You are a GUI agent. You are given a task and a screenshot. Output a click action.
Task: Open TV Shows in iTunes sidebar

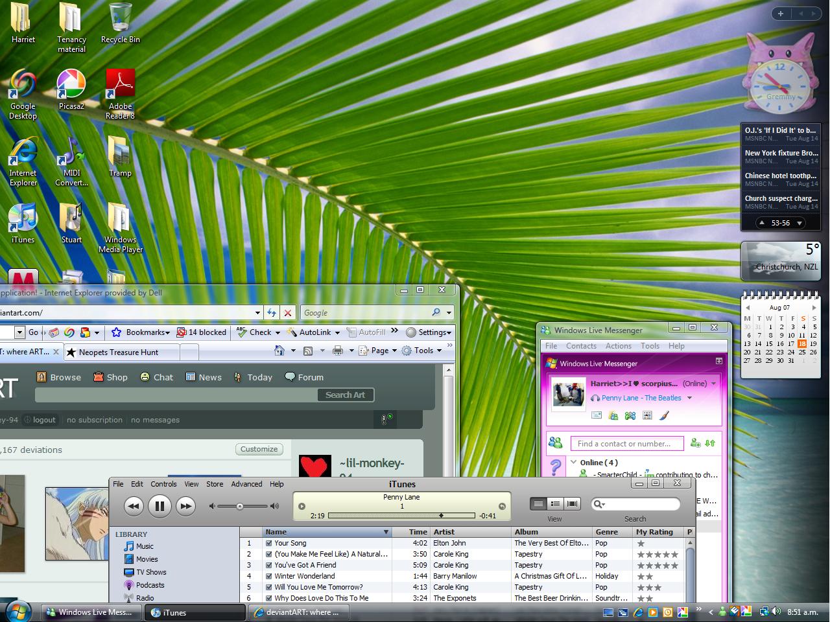(145, 572)
